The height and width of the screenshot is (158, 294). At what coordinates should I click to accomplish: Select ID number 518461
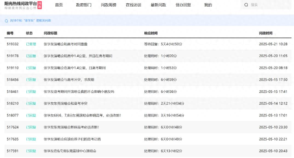(x=13, y=91)
